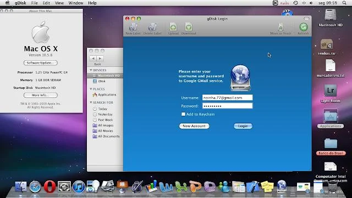Click gDisk globe icon in the Dock
This screenshot has width=352, height=198.
pyautogui.click(x=282, y=186)
